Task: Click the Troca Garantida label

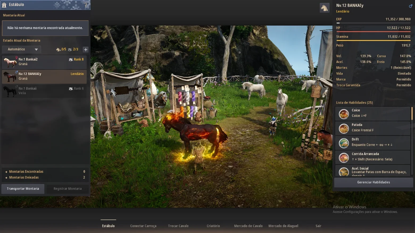Action: point(348,85)
